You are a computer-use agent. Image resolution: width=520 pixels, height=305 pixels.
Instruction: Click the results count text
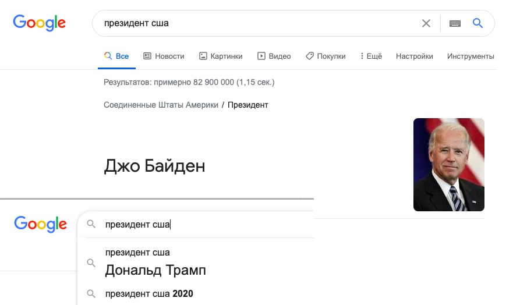click(189, 82)
